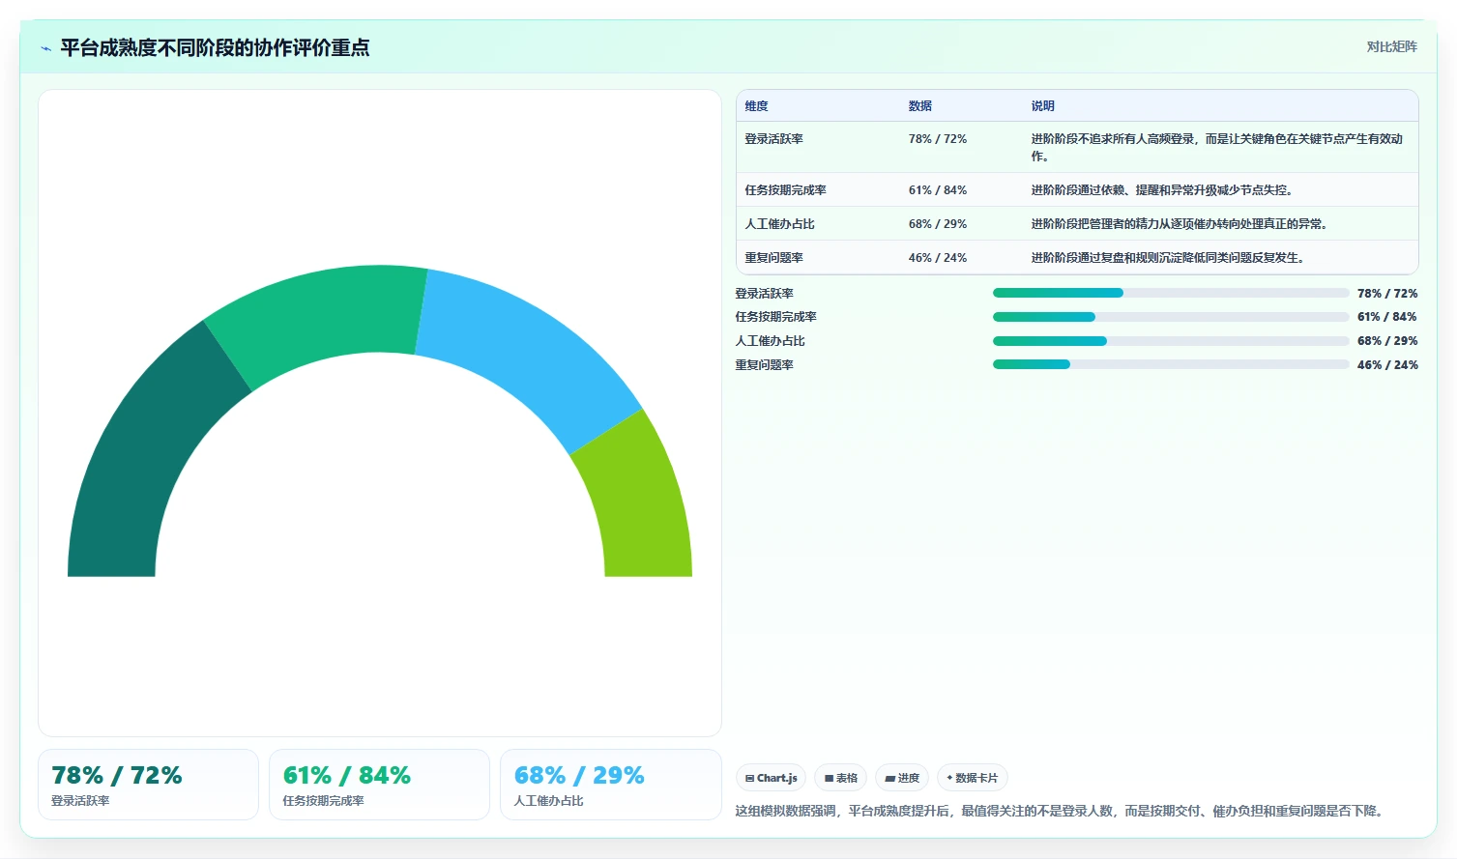Click description starting 进阶阶段通过复盘和规则沉淀
Viewport: 1457px width, 859px height.
click(x=1169, y=258)
